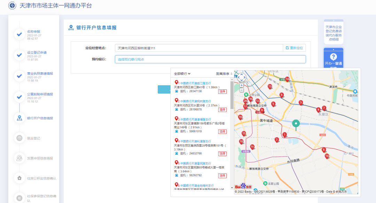
Task: Zoom in the Baidu map
Action: (x=242, y=85)
